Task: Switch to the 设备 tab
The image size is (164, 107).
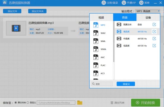Action: pyautogui.click(x=148, y=17)
